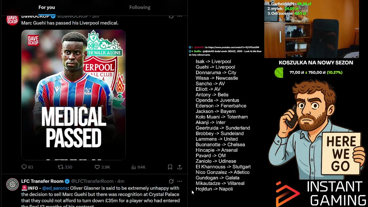Like the Marc Guehi medical tweet
This screenshot has width=368, height=207.
coord(102,167)
